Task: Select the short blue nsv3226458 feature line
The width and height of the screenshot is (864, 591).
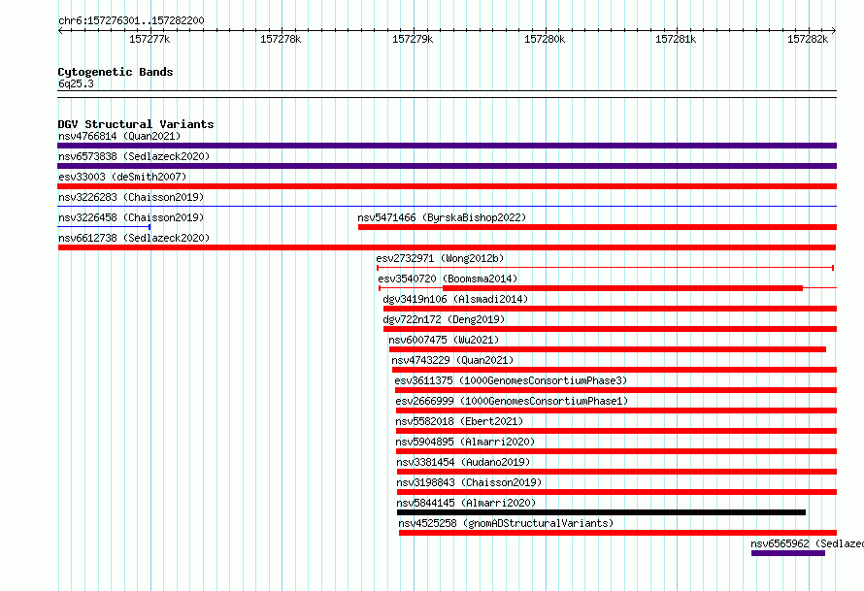Action: (104, 227)
